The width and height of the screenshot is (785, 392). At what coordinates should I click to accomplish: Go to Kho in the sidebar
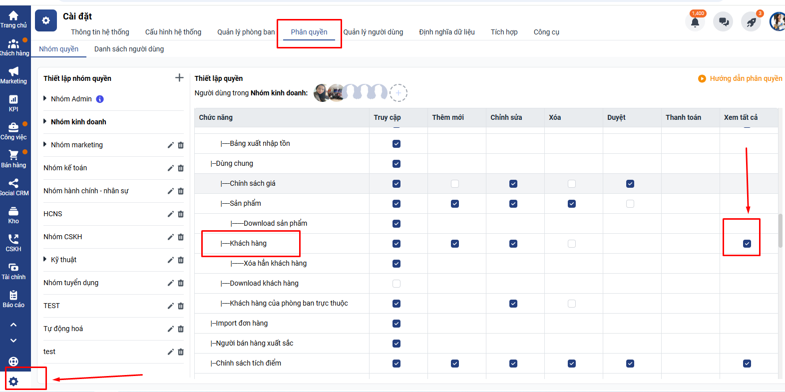click(13, 215)
